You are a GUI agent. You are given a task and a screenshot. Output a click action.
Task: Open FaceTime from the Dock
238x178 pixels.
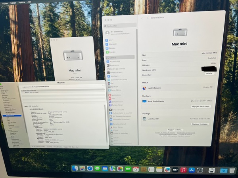[x=128, y=169]
